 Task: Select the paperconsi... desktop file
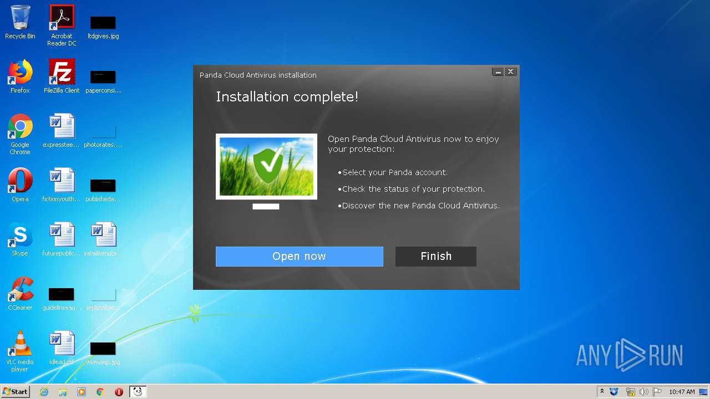pos(103,81)
